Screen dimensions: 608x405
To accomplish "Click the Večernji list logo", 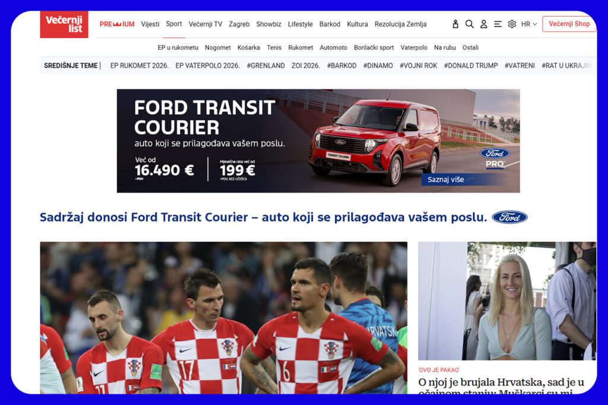I will point(64,24).
